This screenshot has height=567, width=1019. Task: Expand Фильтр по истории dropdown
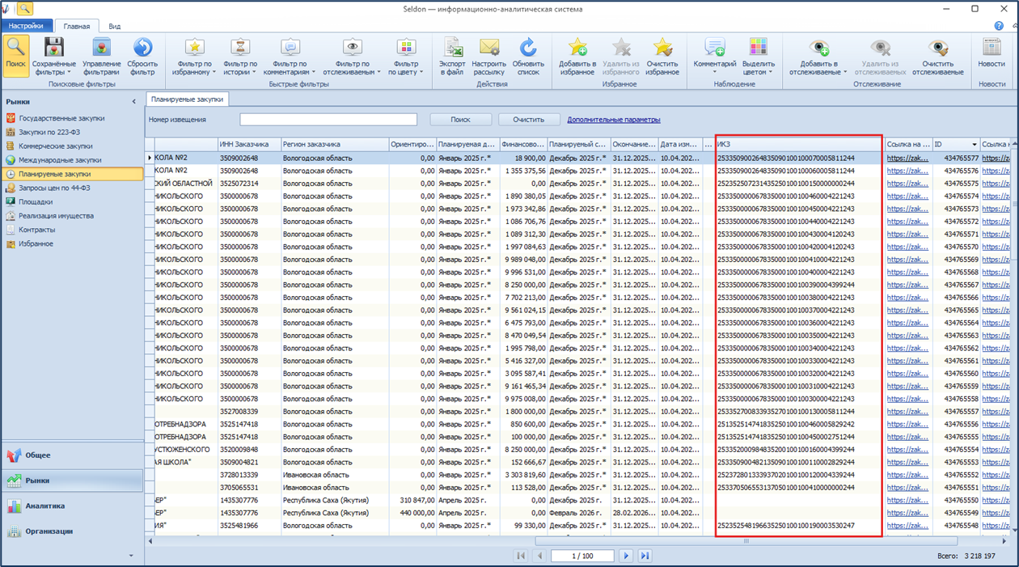240,56
